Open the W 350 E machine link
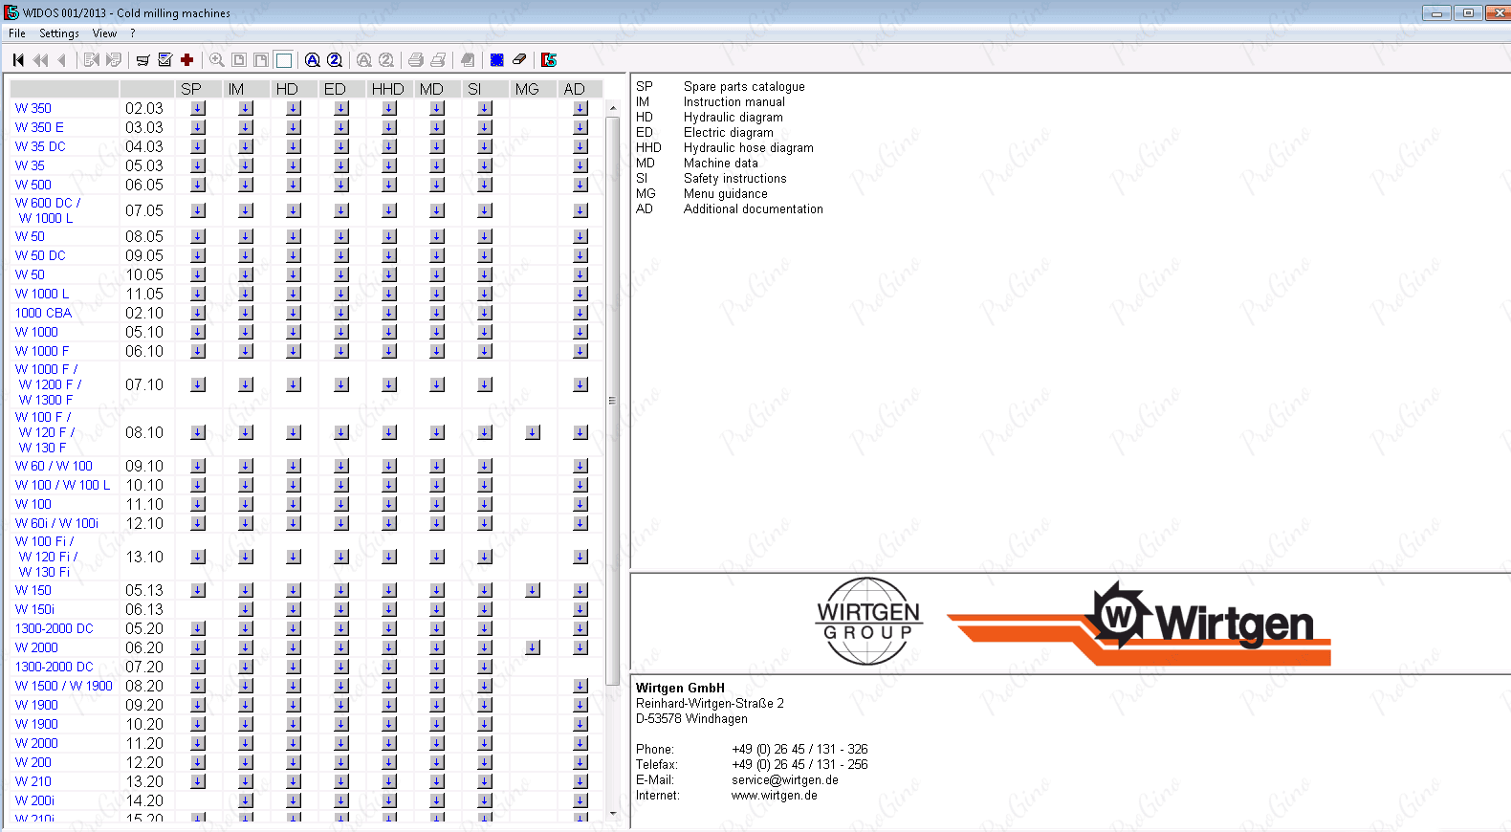The height and width of the screenshot is (832, 1511). [x=39, y=127]
